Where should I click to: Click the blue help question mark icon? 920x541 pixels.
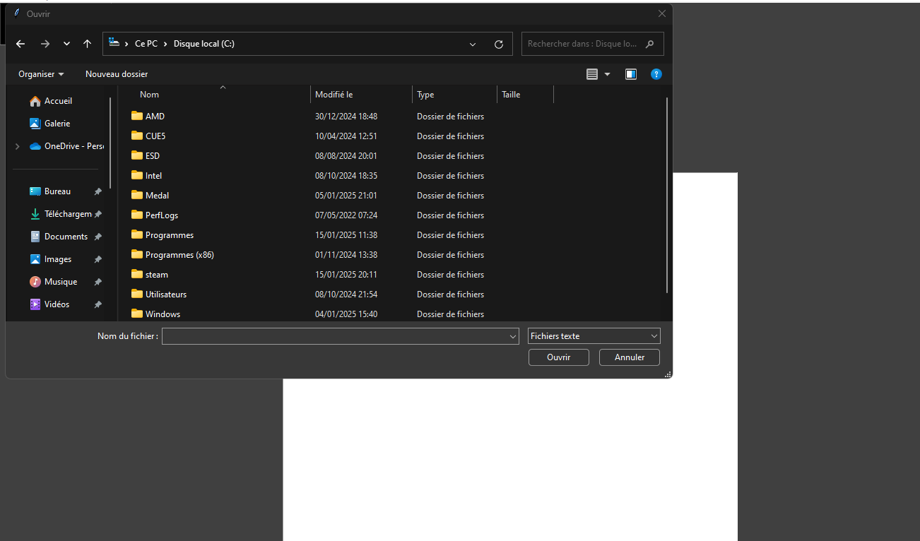coord(656,73)
